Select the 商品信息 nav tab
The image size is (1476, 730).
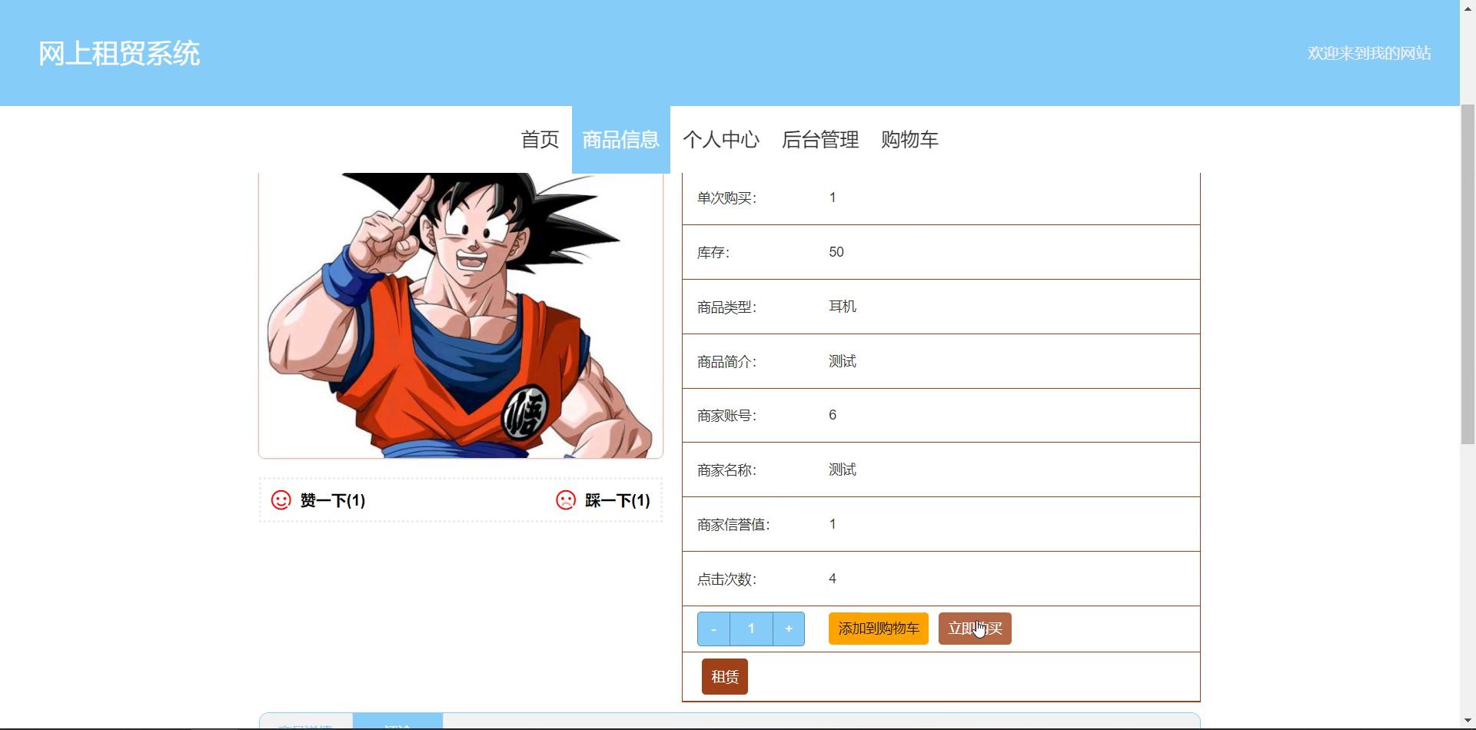click(620, 140)
